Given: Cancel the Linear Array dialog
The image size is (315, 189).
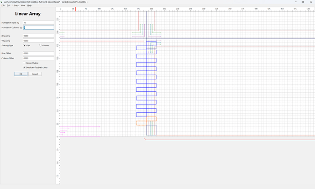Looking at the screenshot, I should coord(35,74).
